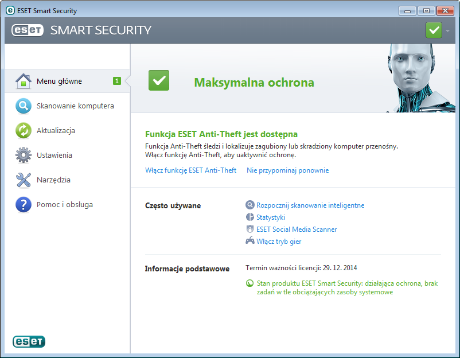Click the Pomoc i obsługa question mark icon
The height and width of the screenshot is (358, 460).
coord(24,204)
